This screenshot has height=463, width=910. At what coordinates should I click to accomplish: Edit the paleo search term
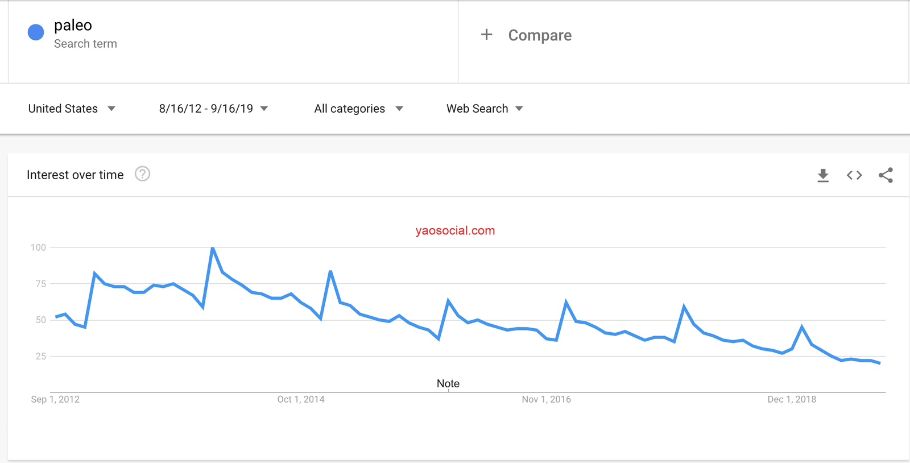tap(73, 26)
